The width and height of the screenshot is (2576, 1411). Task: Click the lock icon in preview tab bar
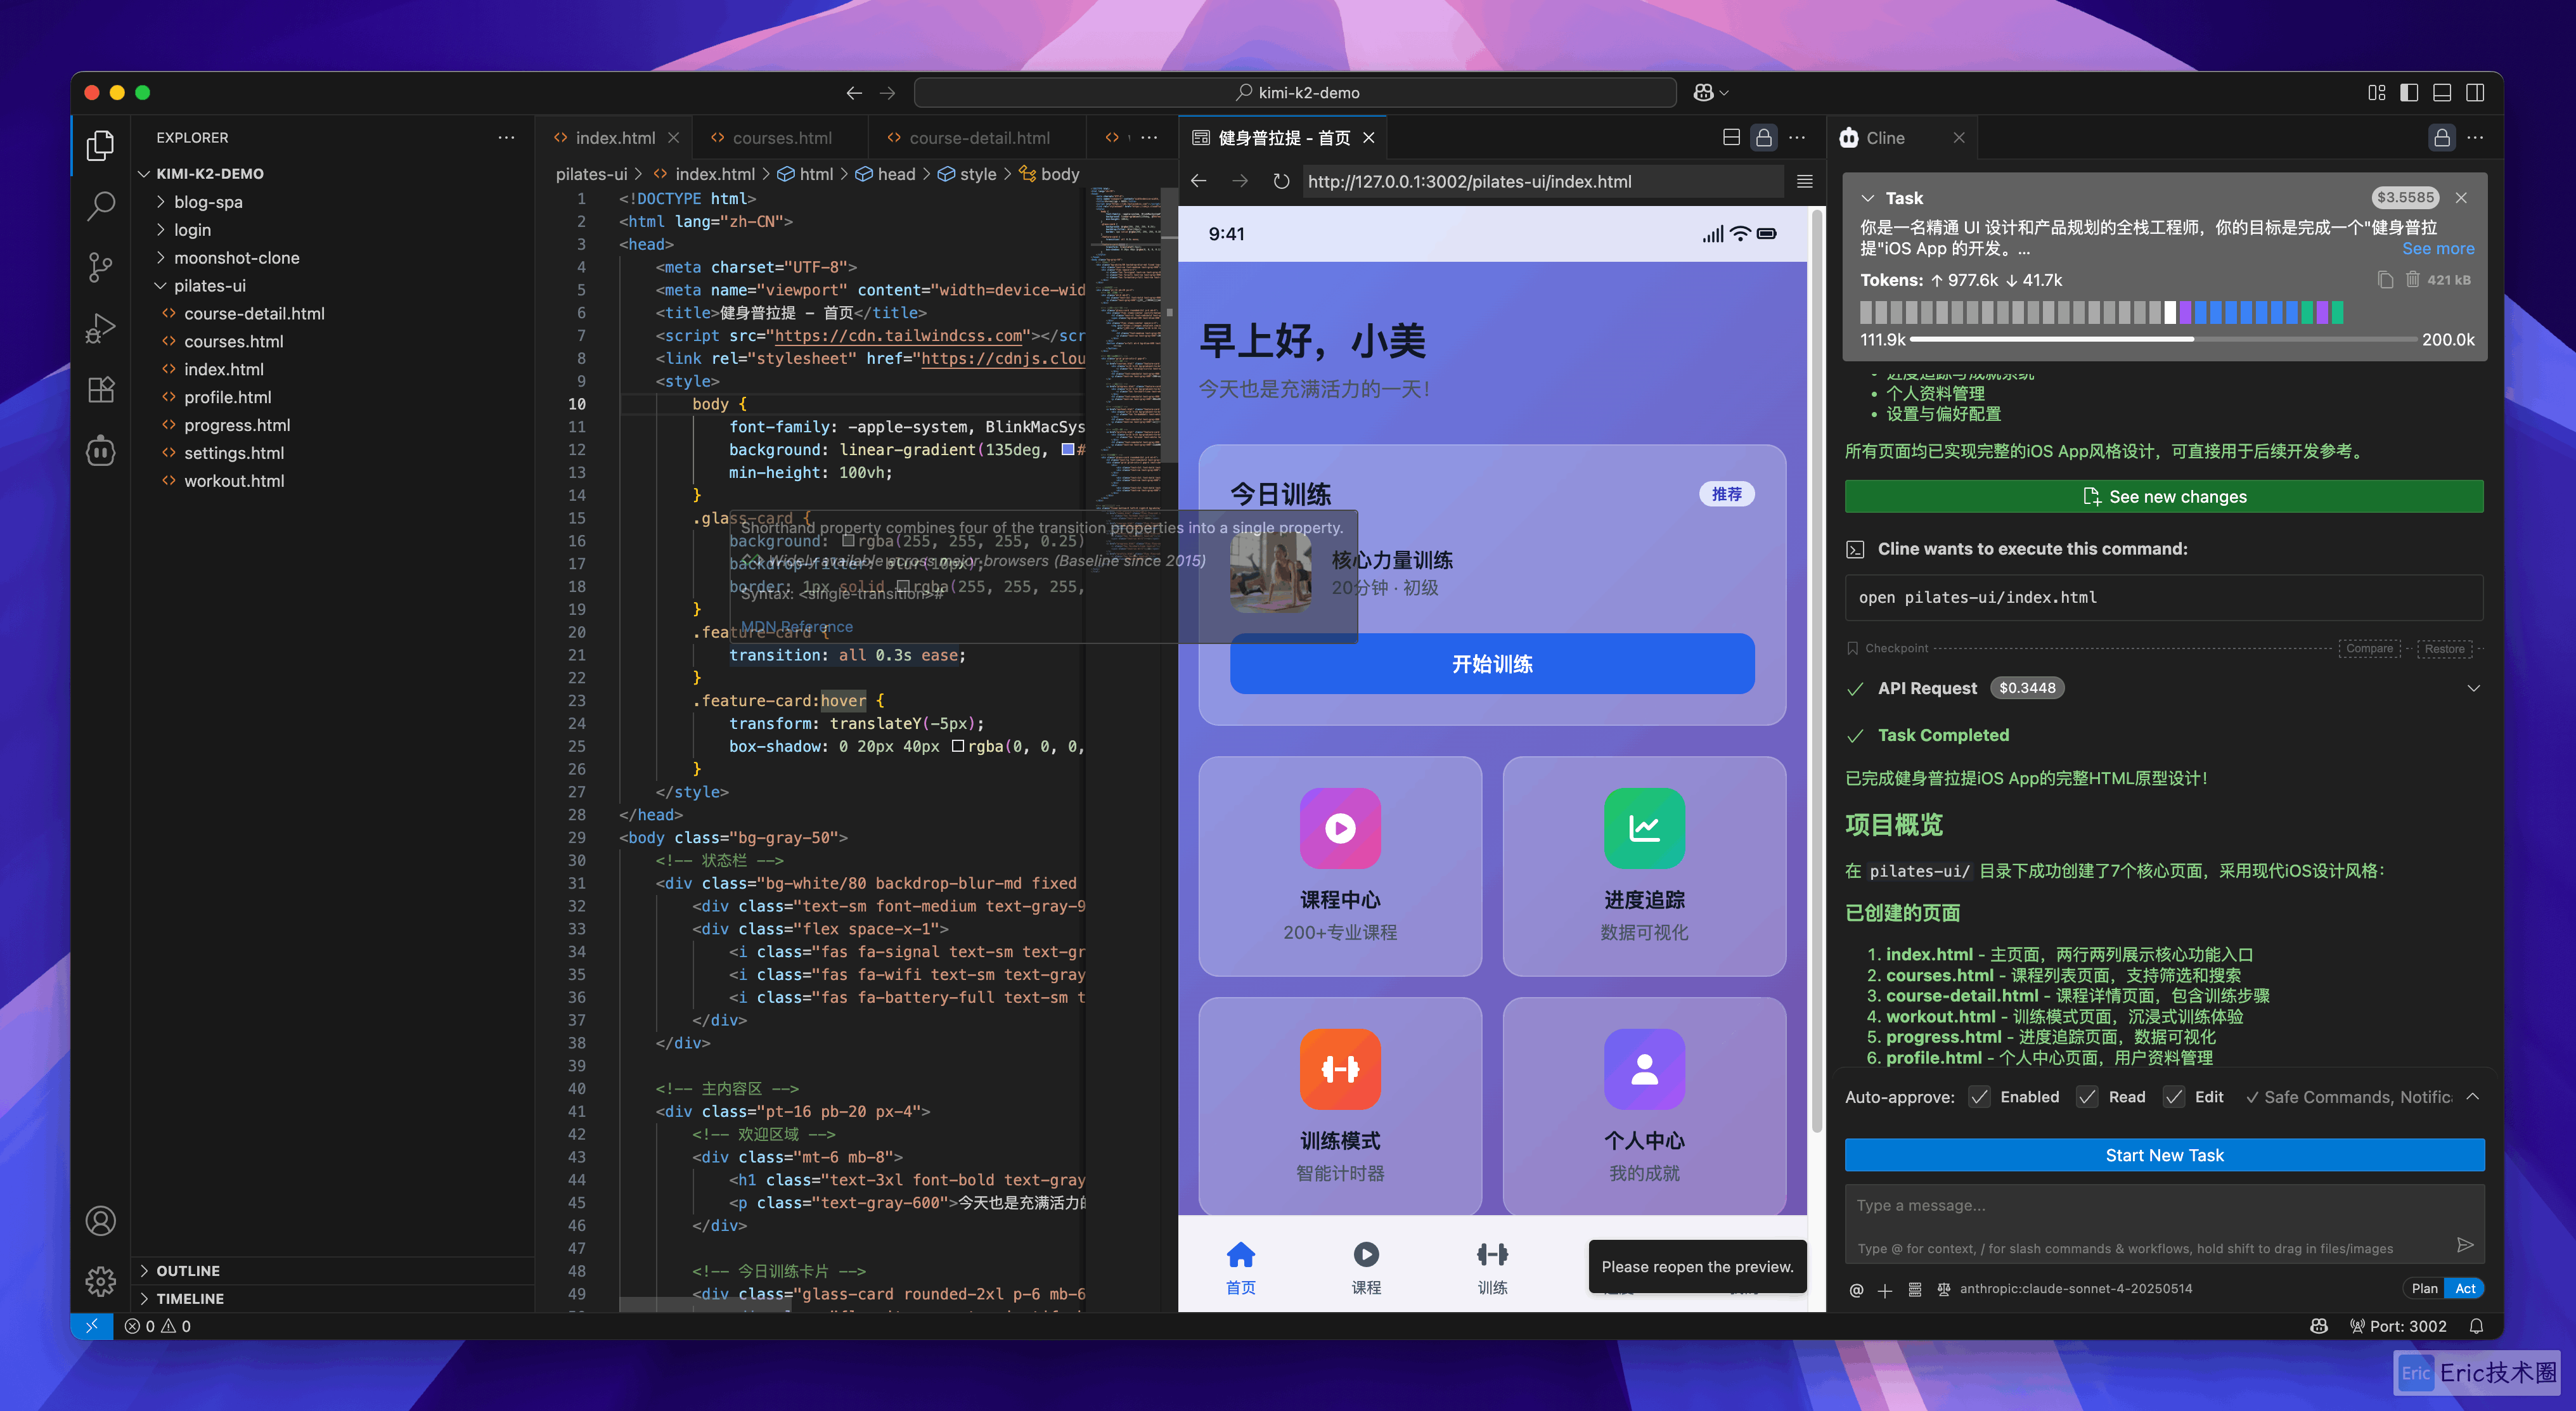[1764, 137]
